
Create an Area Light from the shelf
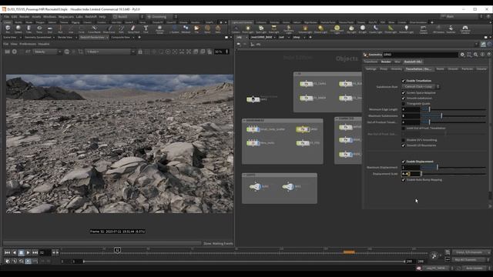[x=274, y=29]
